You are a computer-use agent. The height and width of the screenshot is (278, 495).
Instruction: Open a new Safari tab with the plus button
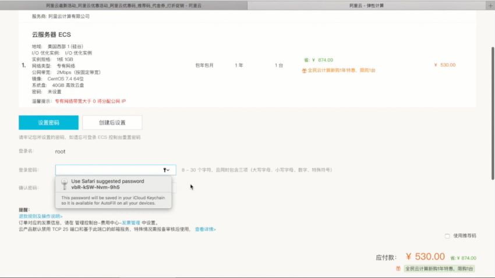pos(490,5)
